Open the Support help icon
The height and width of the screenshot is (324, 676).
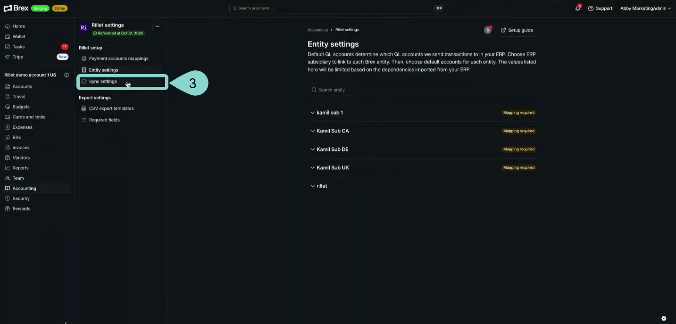(x=591, y=8)
